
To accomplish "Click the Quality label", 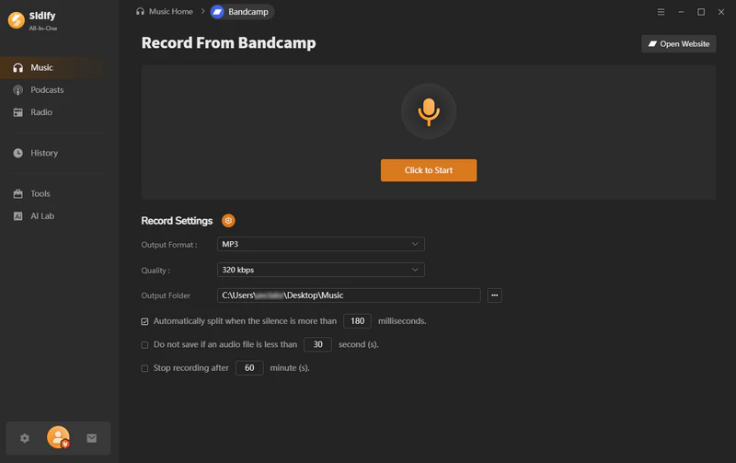I will point(155,271).
